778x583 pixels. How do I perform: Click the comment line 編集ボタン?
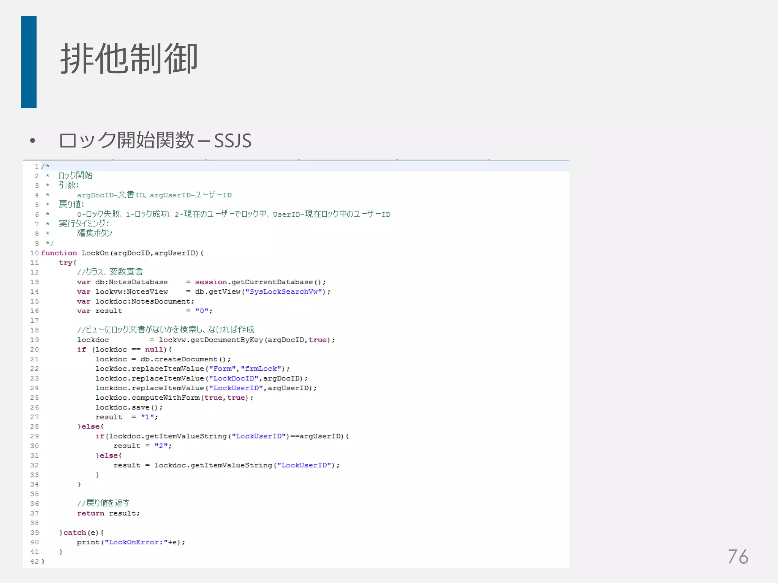(x=95, y=233)
